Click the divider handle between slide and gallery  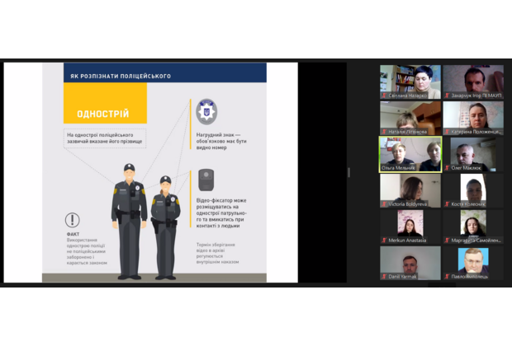tap(348, 173)
